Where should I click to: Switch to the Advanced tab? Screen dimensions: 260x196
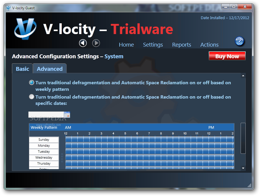coord(50,69)
